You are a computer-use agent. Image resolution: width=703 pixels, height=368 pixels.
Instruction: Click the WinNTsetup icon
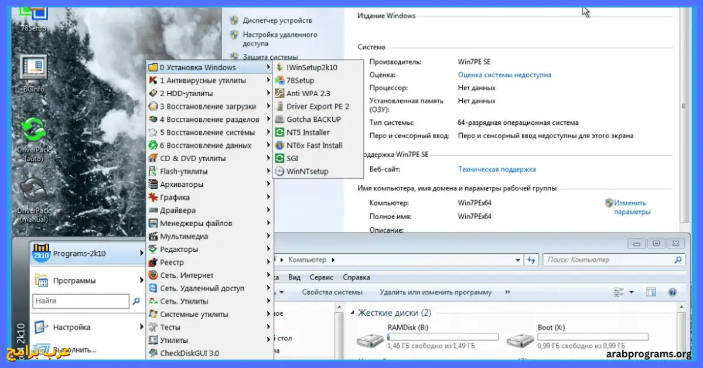(x=279, y=171)
